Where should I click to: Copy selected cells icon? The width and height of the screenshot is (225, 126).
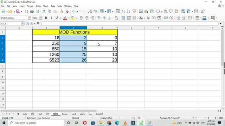[50, 12]
